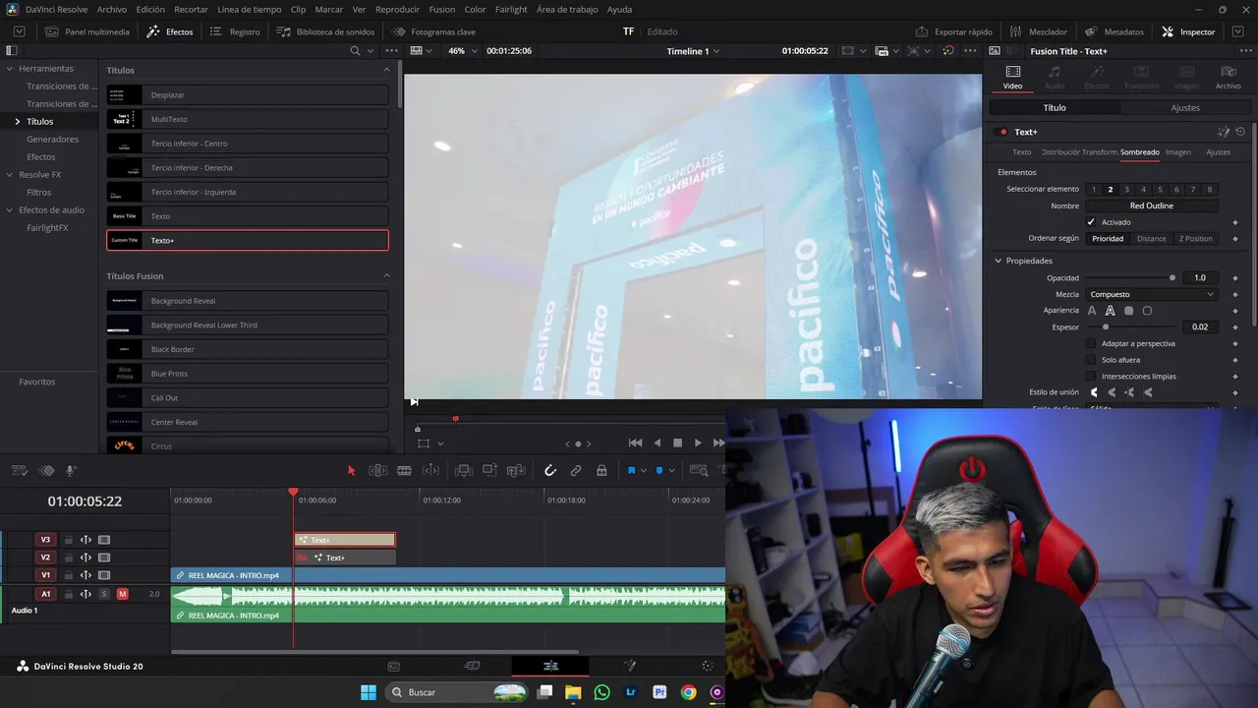Collapse the Títulos section
Screen dimensions: 1258x708
386,70
